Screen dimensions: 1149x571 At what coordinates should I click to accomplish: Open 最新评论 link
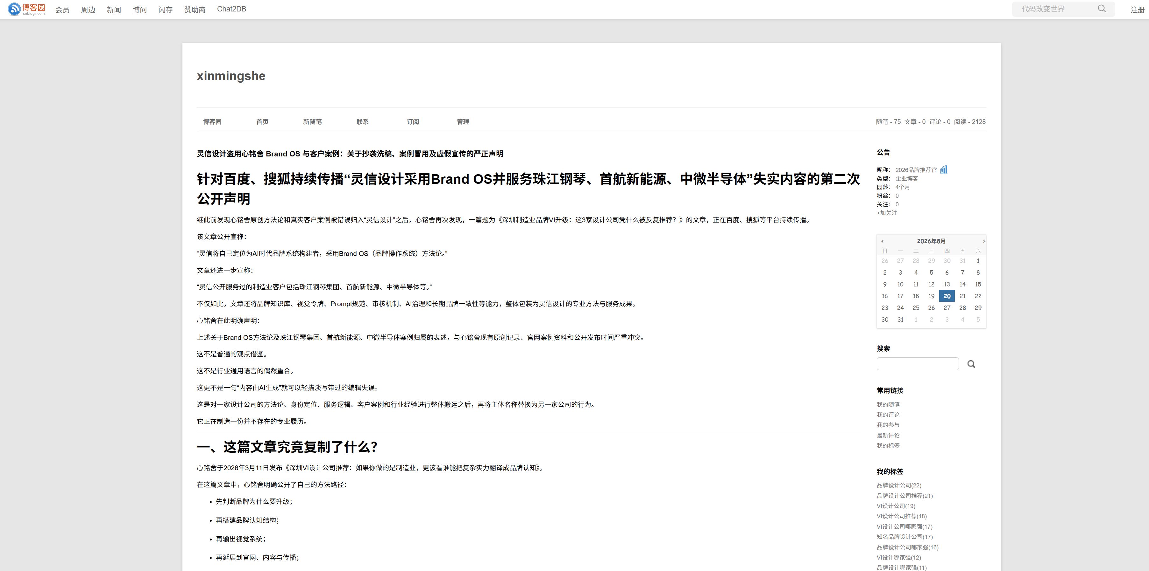click(888, 435)
